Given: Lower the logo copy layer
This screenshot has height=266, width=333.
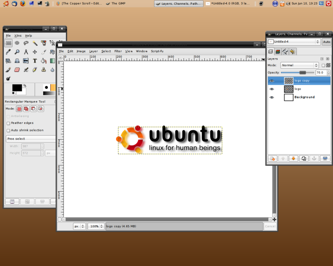Looking at the screenshot, I should tap(293, 158).
